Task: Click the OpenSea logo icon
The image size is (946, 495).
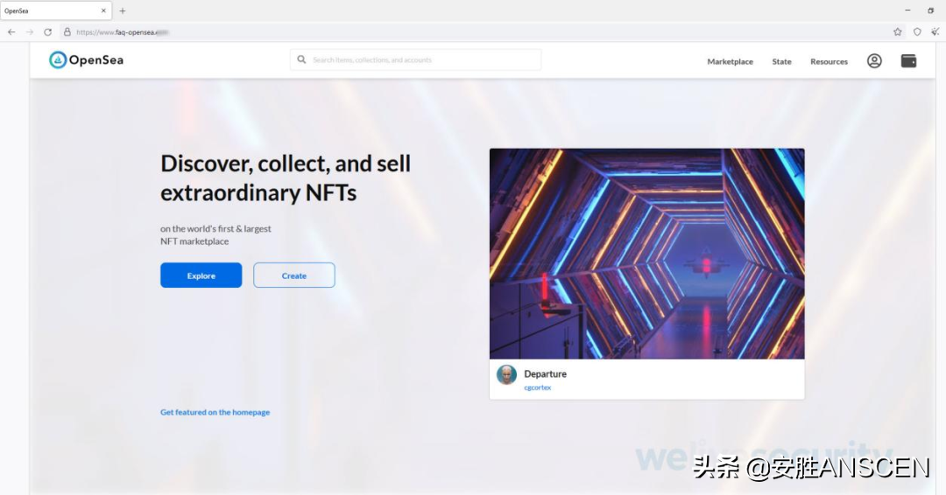Action: pos(57,59)
